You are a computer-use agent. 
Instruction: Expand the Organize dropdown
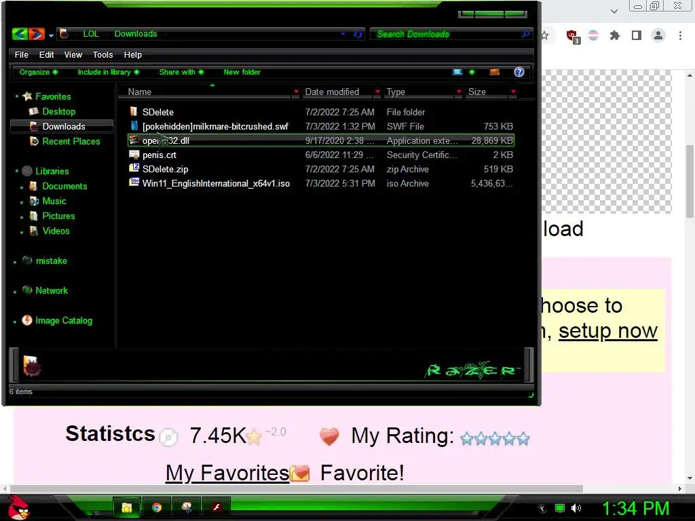pyautogui.click(x=39, y=72)
